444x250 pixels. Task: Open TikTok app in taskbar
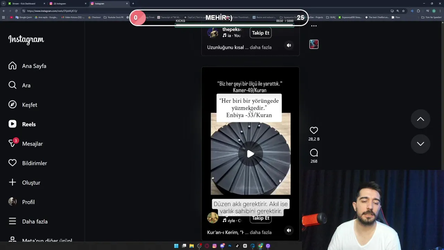tap(237, 246)
